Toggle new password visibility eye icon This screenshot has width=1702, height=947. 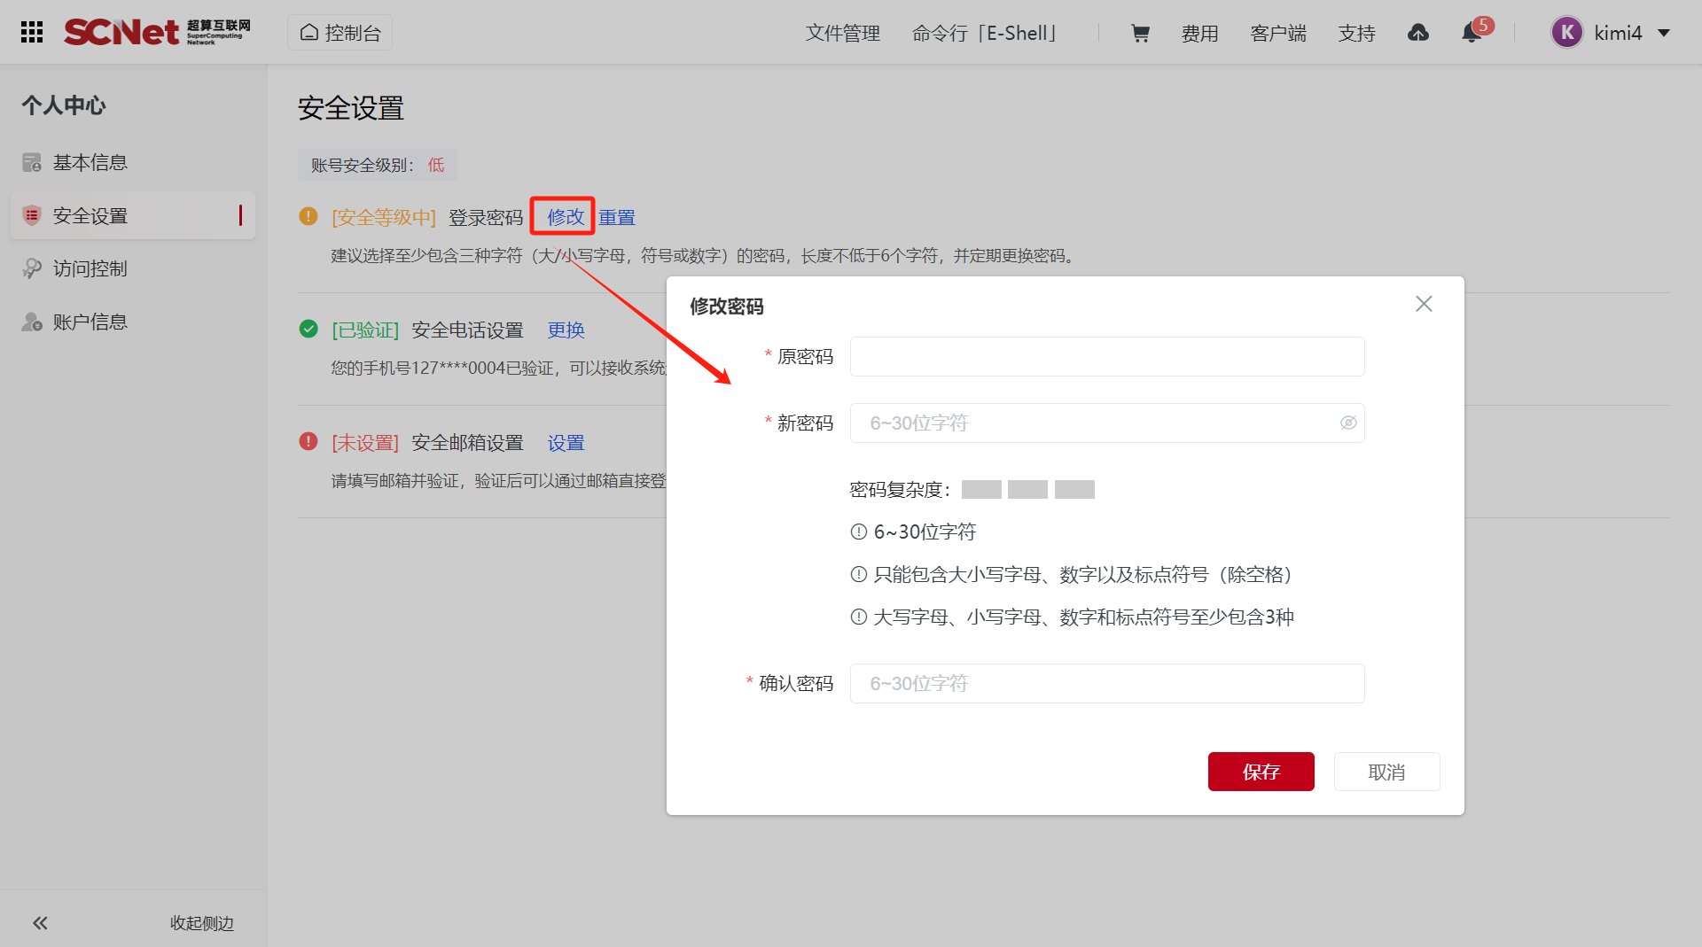[x=1347, y=423]
